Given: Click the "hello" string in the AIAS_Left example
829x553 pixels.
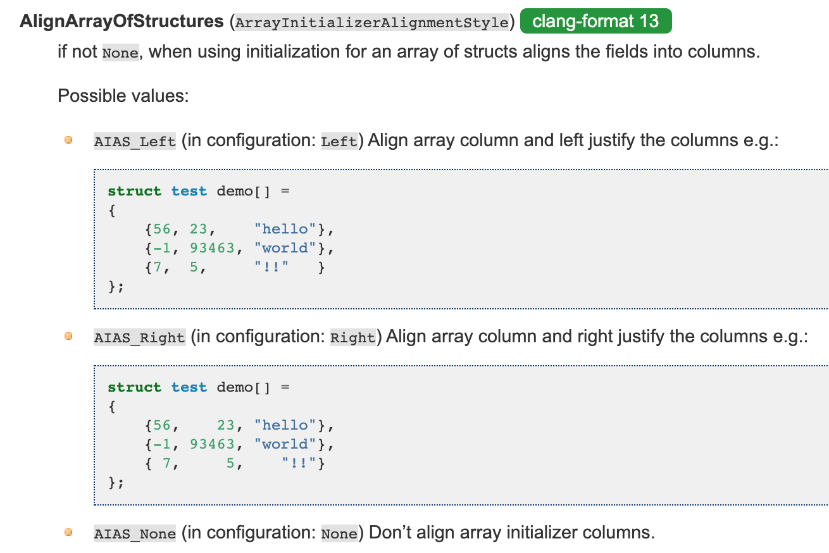Looking at the screenshot, I should (x=285, y=229).
